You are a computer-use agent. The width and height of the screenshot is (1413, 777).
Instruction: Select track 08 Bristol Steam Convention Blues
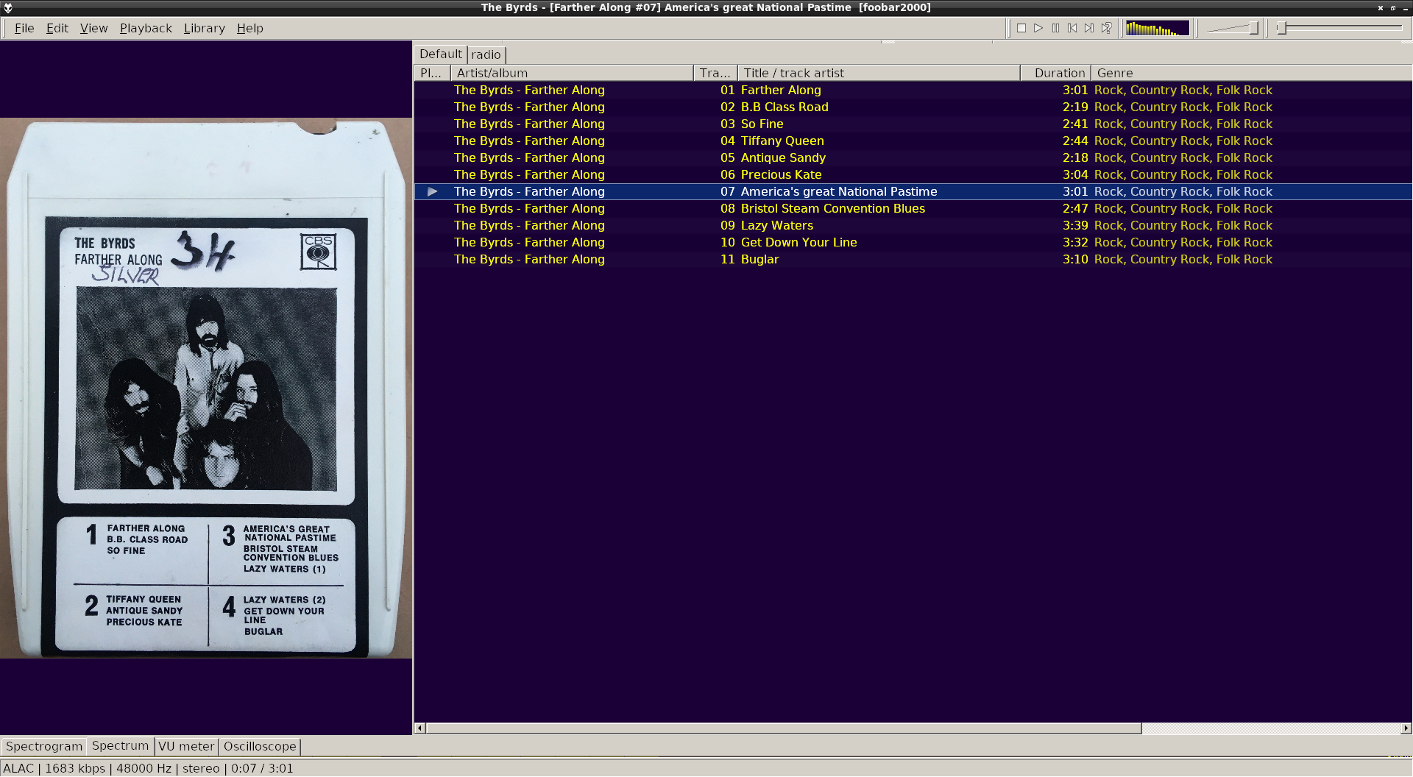913,208
